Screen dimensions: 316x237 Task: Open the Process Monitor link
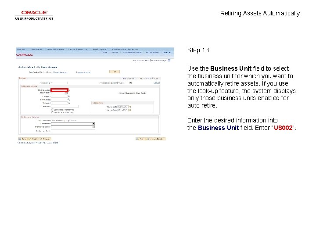pos(83,72)
